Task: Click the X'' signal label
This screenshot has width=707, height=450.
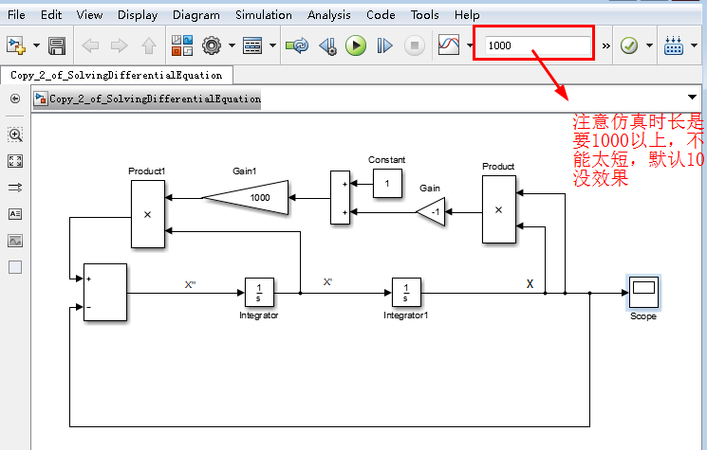Action: click(190, 284)
